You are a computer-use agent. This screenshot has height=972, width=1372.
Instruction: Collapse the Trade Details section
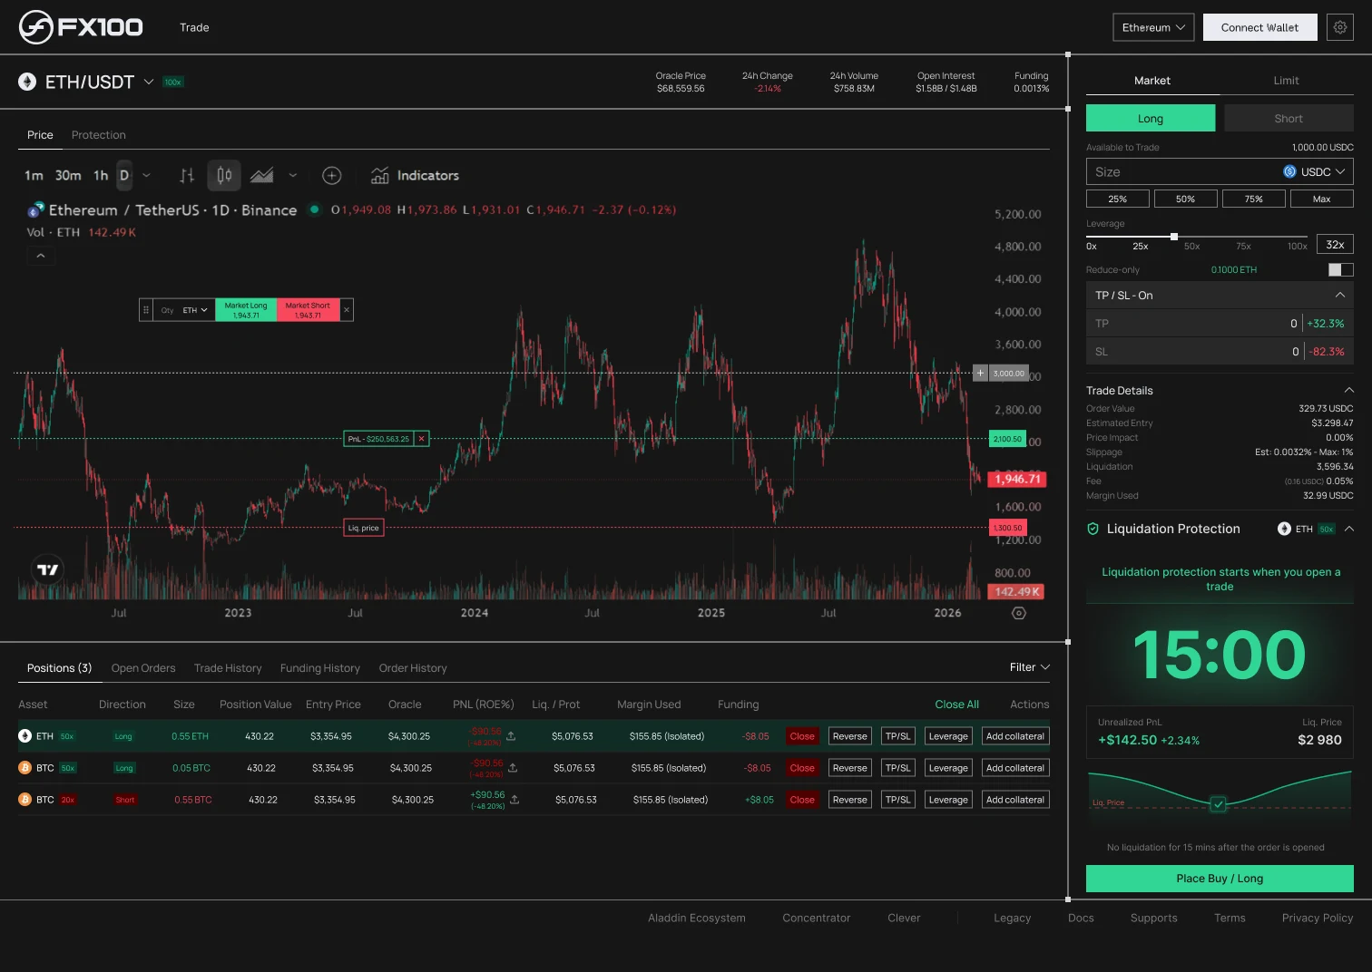1348,391
